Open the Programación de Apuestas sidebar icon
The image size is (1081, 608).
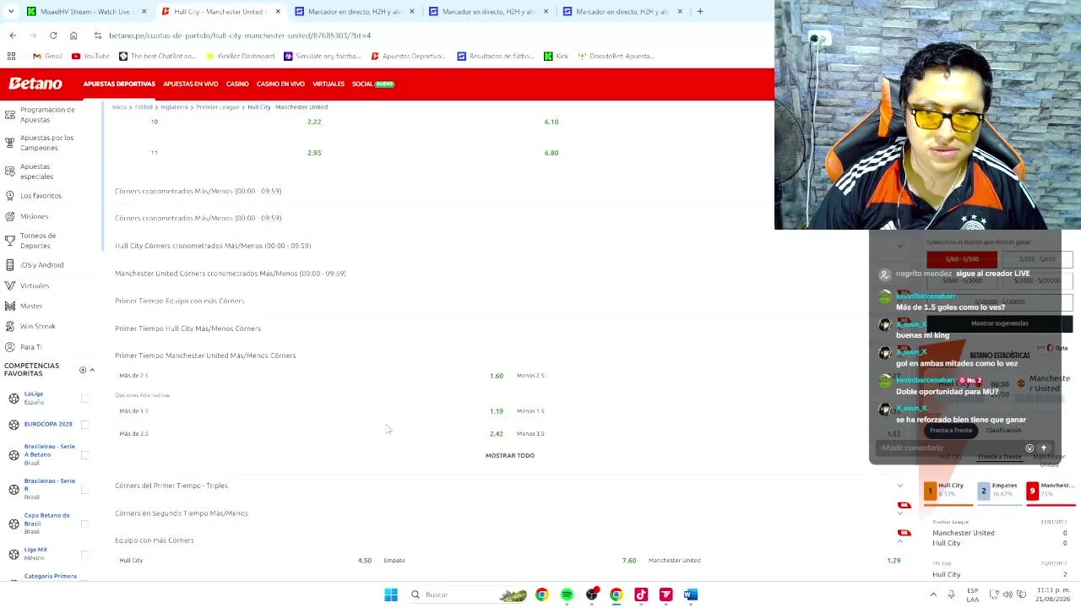coord(10,115)
